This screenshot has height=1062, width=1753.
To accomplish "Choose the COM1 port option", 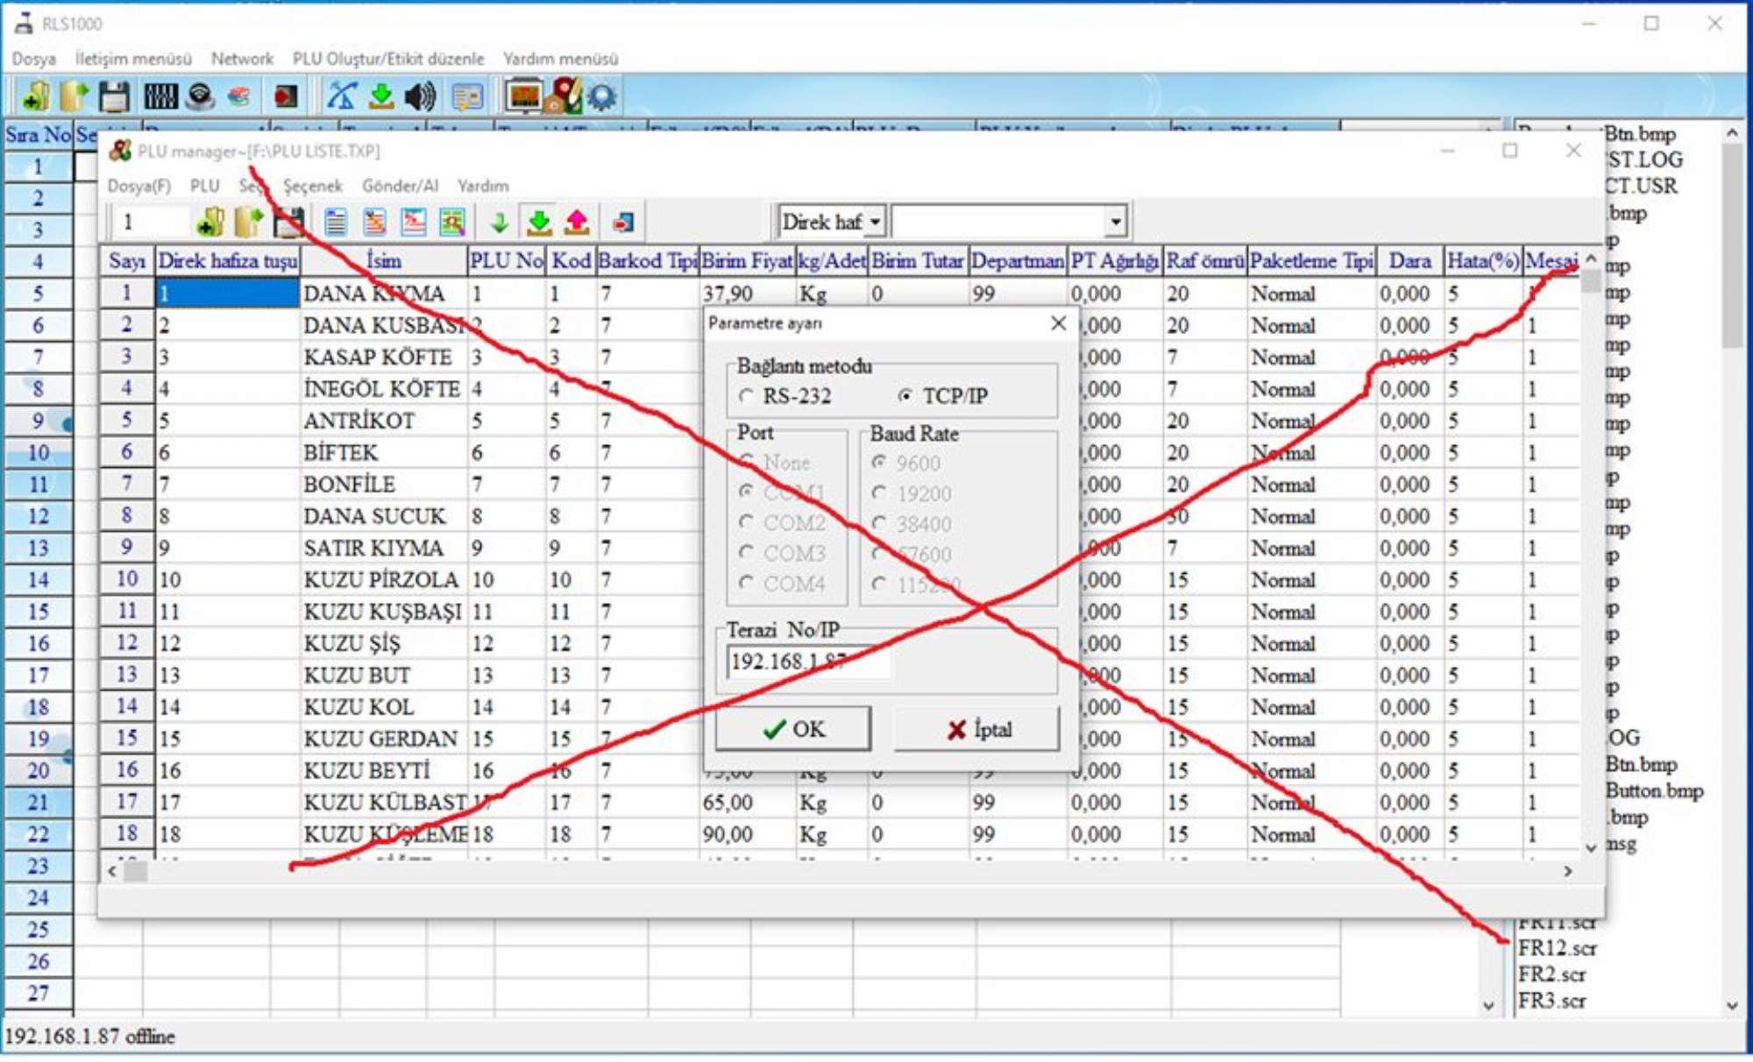I will (x=782, y=492).
